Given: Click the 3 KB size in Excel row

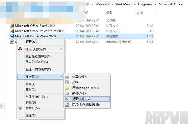Looking at the screenshot, I should (150, 26).
